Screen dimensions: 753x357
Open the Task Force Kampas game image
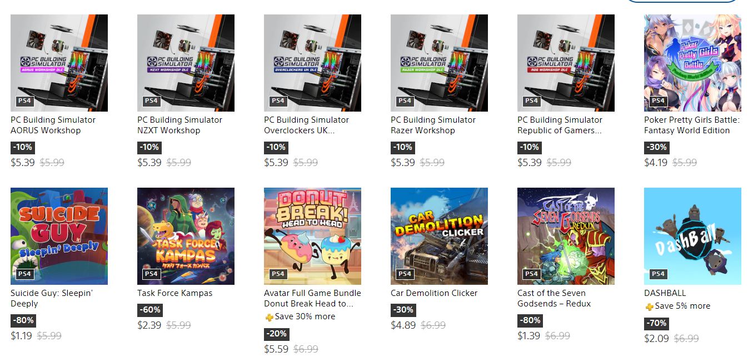tap(186, 236)
